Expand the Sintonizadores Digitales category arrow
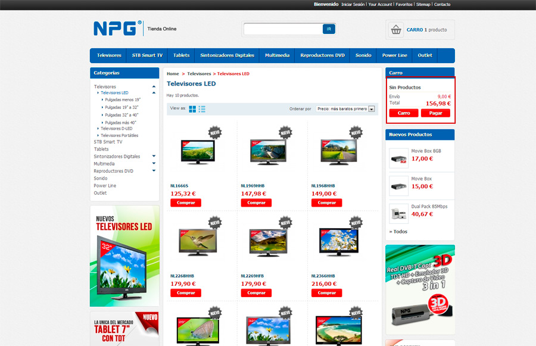536x346 pixels. [x=154, y=156]
